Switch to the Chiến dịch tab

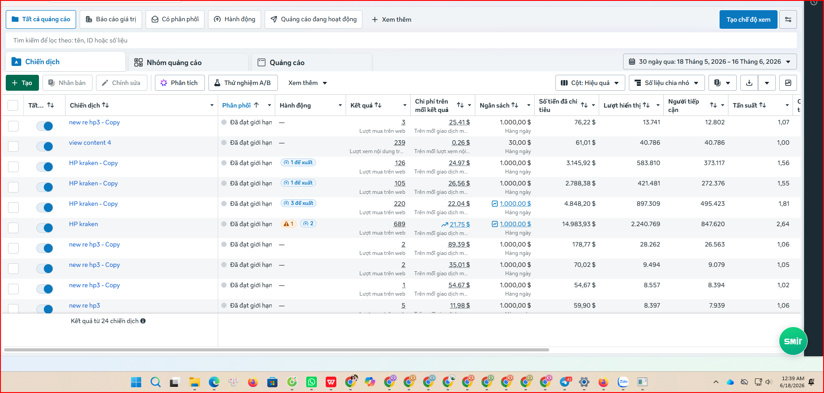65,62
